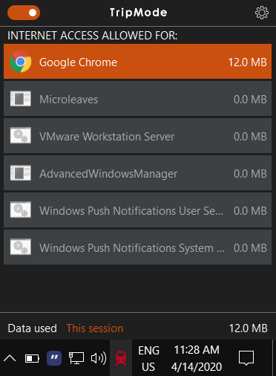Open the network connection tray icon
276x376 pixels.
(76, 358)
